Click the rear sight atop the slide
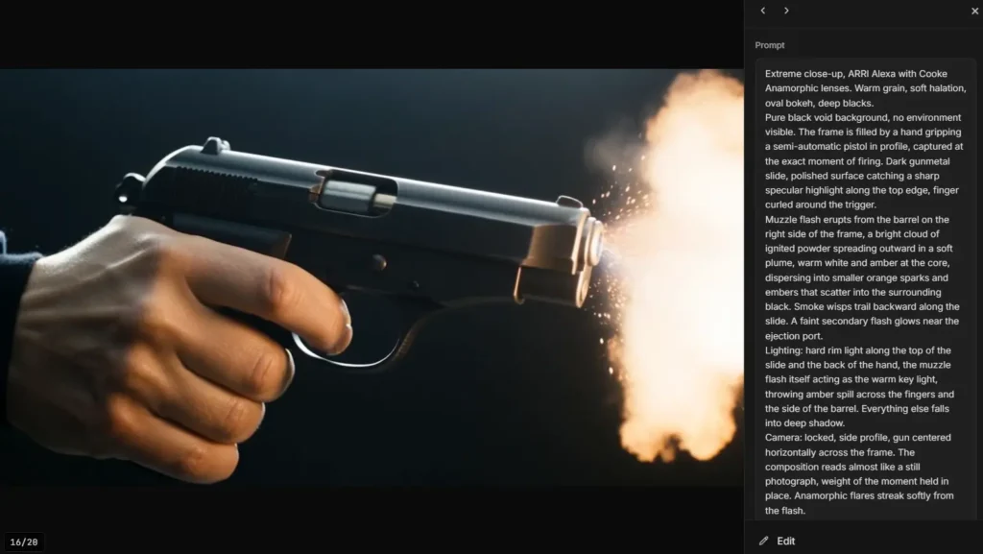983x554 pixels. tap(214, 145)
